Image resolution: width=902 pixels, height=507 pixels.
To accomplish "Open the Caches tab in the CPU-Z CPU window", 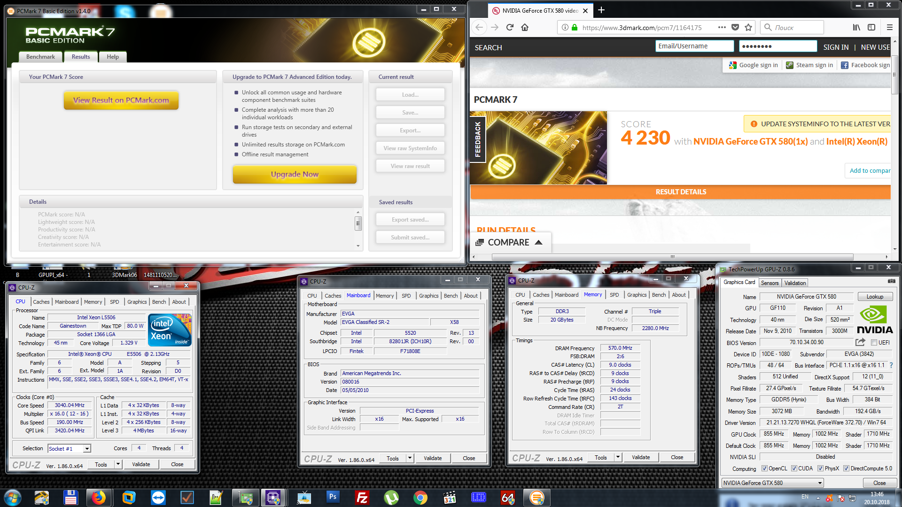I will point(41,302).
